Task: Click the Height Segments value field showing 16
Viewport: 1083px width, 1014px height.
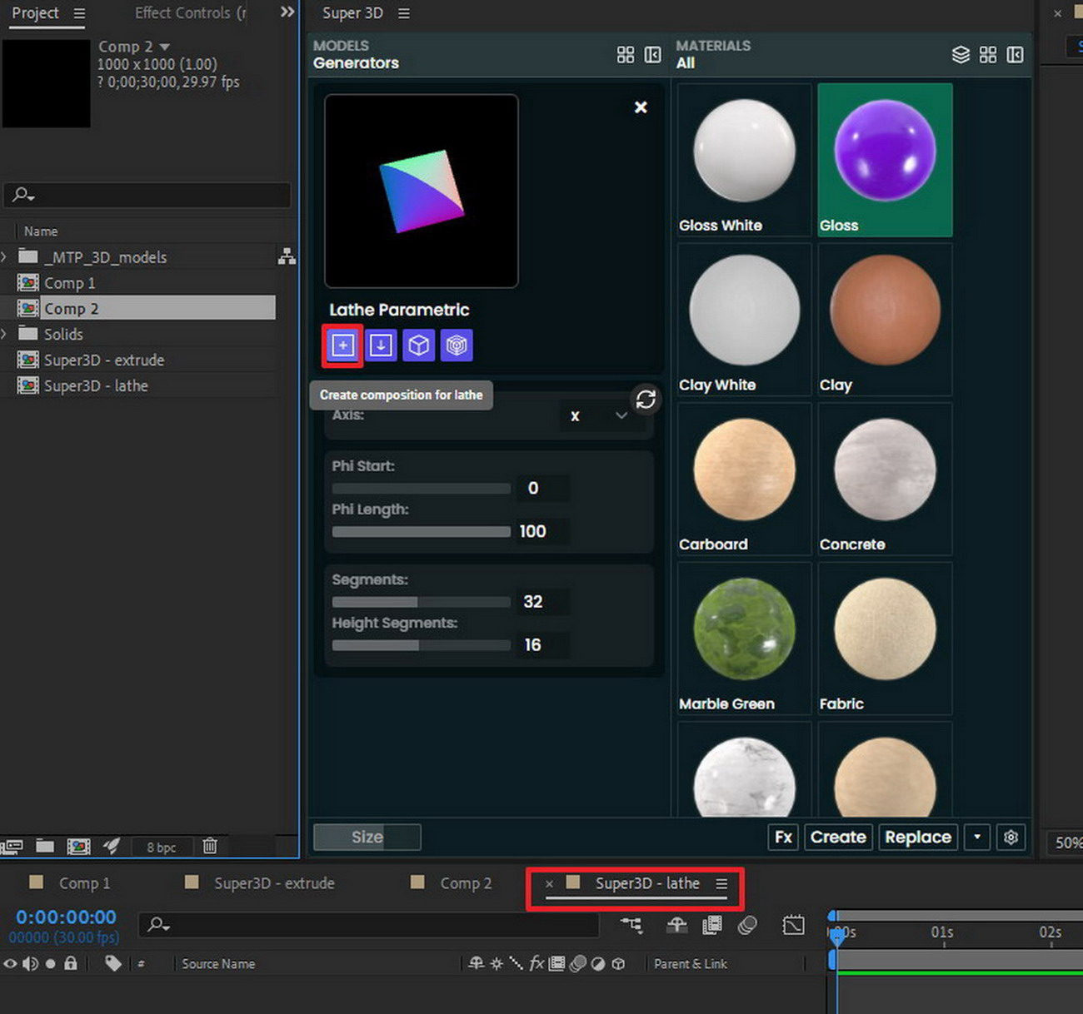Action: coord(543,645)
